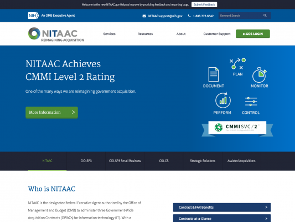Click the NITAACsupport@nih.gov email link
The height and width of the screenshot is (222, 295).
coord(165,16)
